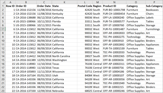
Task: Select product FUR-FU-10001487 cell
Action: [114, 29]
